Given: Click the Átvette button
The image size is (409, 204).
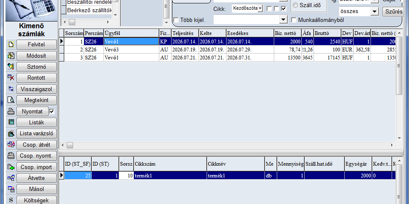Looking at the screenshot, I should point(36,178).
